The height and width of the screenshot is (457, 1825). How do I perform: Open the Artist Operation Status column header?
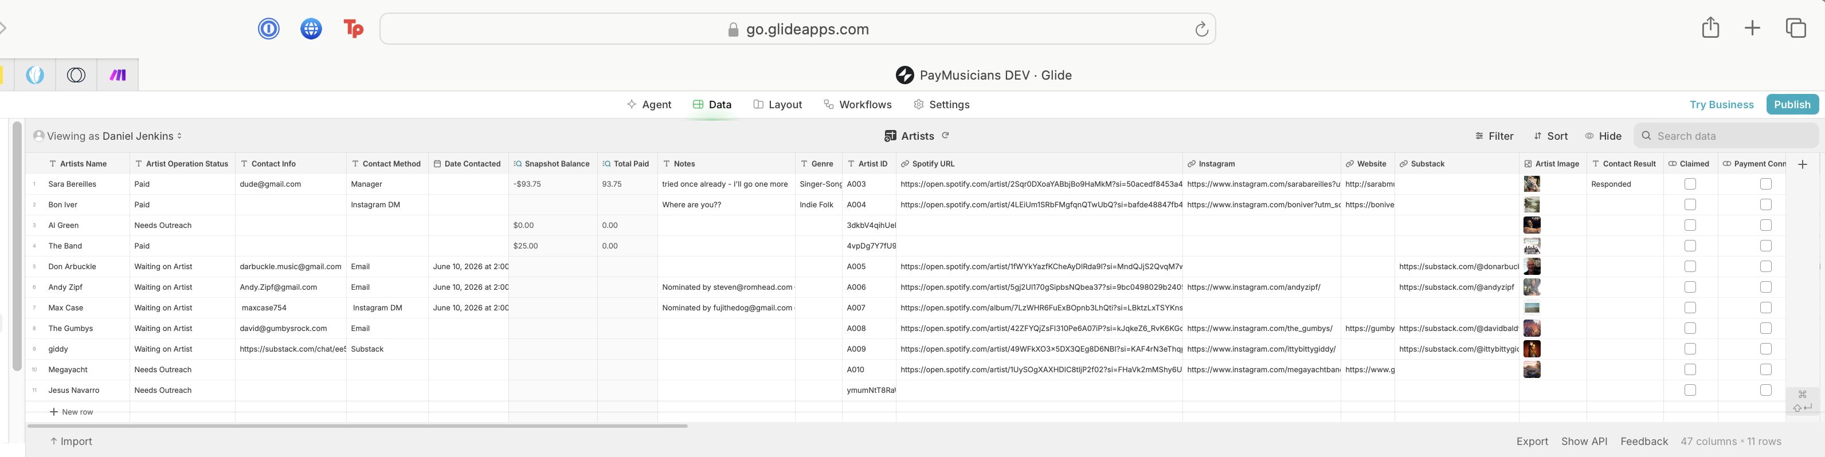pos(183,163)
